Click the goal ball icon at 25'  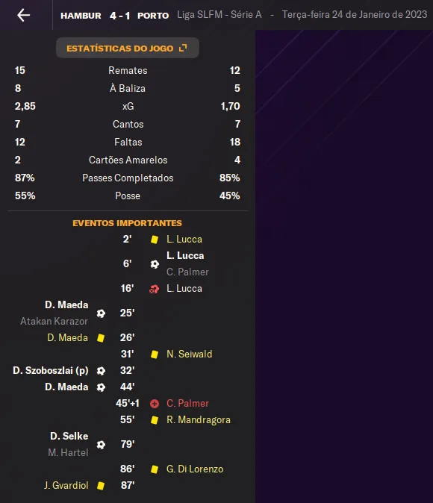pos(101,313)
